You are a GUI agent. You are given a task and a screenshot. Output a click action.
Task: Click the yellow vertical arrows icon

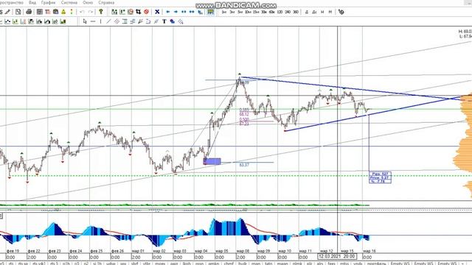point(72,12)
